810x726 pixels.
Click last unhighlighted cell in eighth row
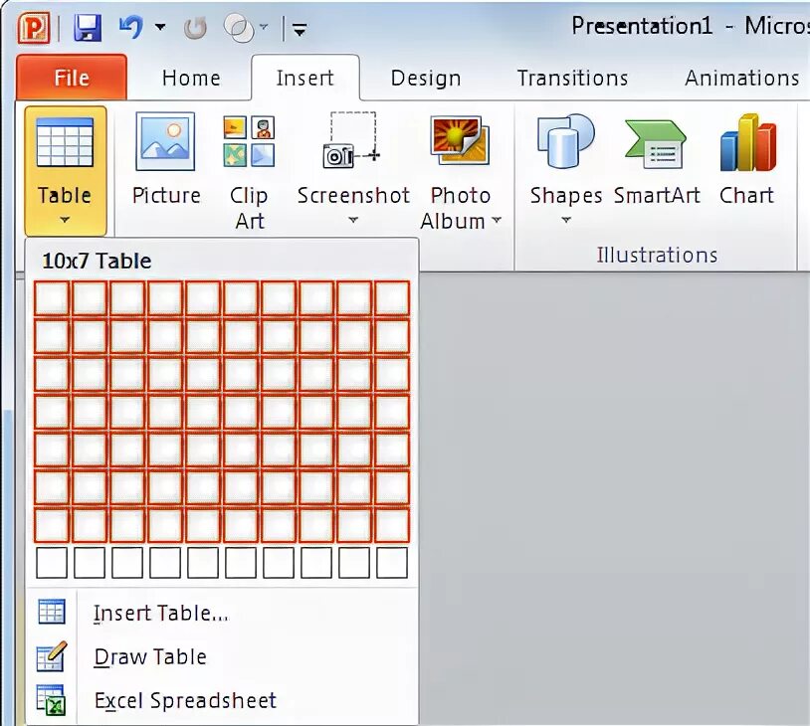392,563
